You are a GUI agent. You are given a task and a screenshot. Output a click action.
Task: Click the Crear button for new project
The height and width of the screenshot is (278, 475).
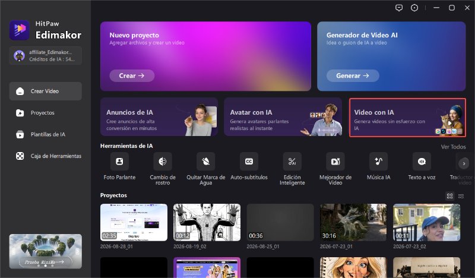[132, 76]
